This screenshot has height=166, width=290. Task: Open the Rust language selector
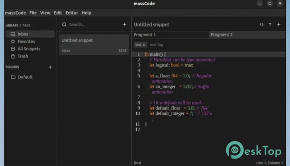138,163
